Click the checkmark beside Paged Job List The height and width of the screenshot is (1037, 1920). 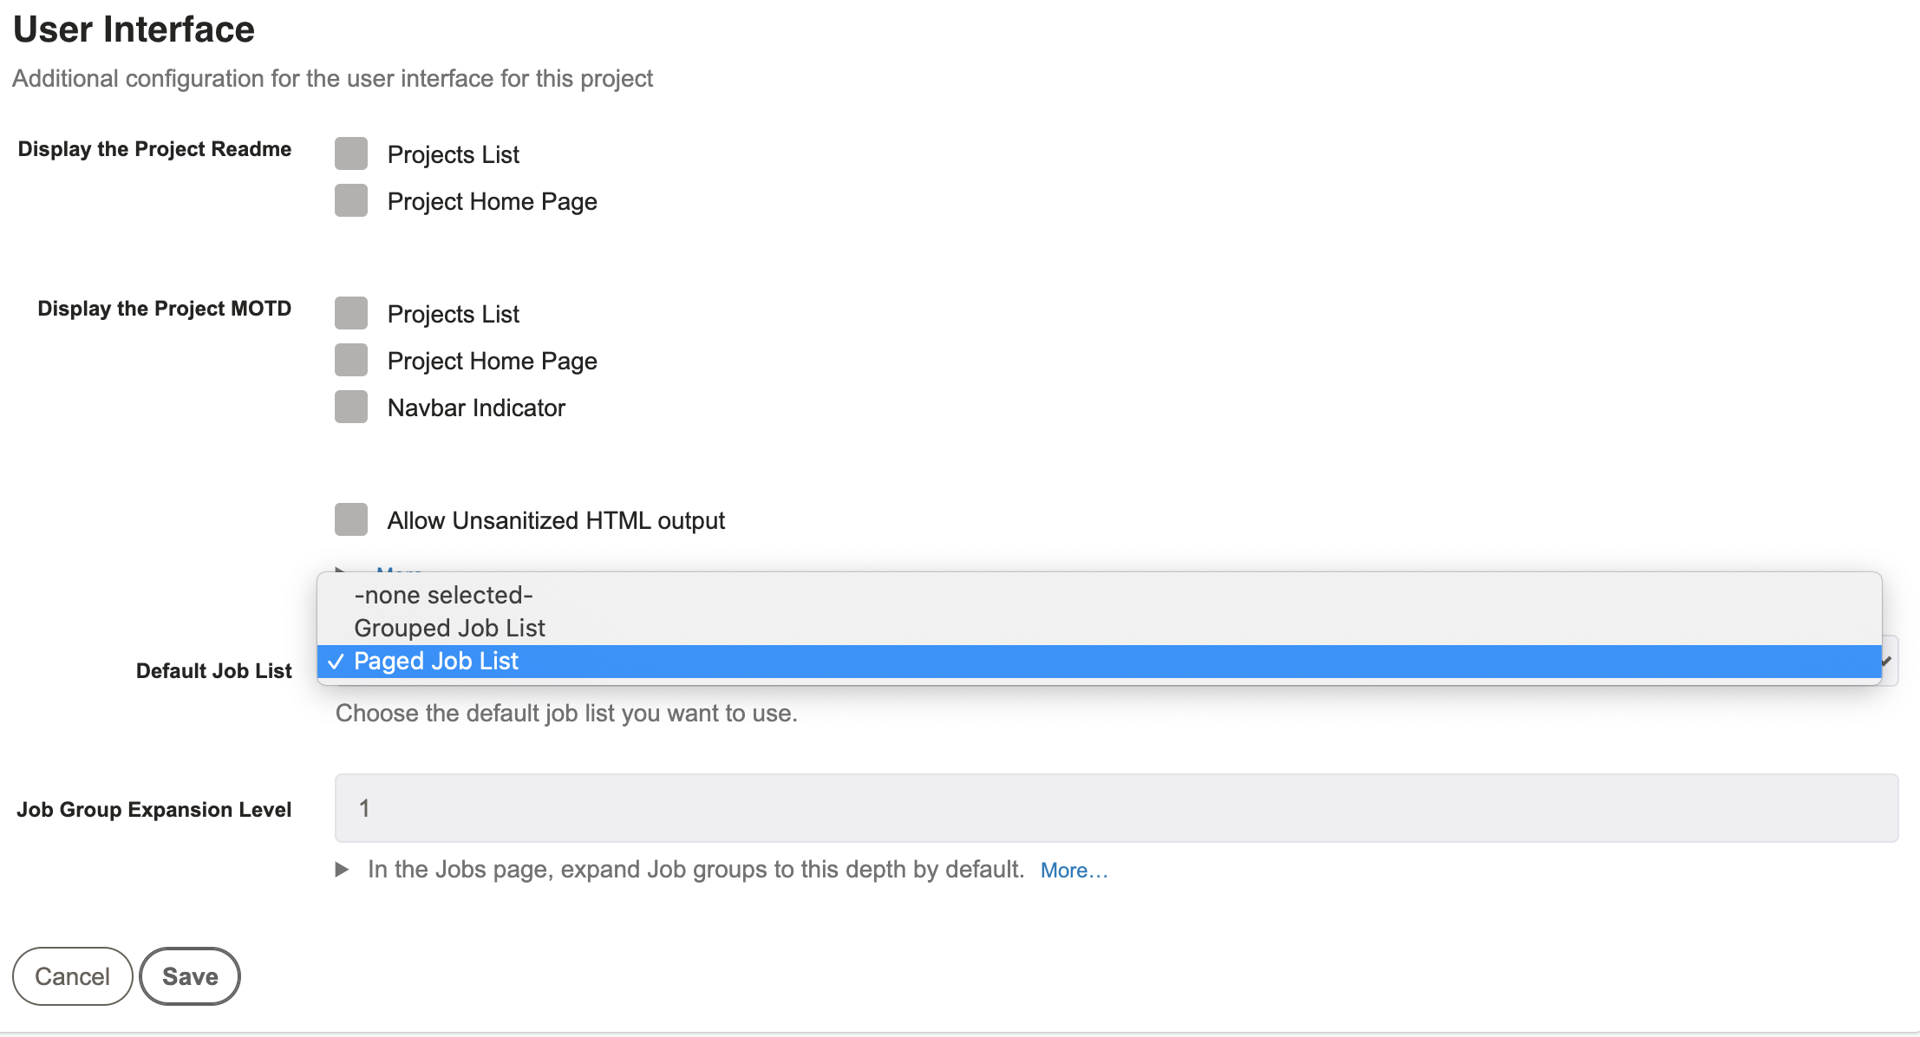click(x=336, y=661)
